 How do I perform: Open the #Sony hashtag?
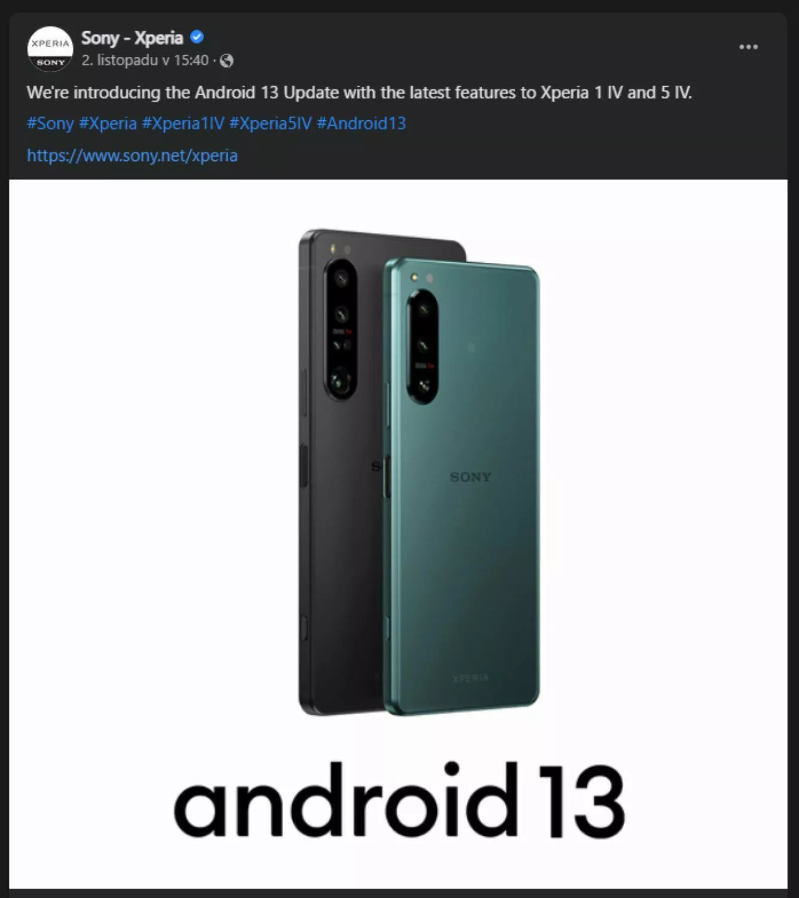pyautogui.click(x=50, y=123)
